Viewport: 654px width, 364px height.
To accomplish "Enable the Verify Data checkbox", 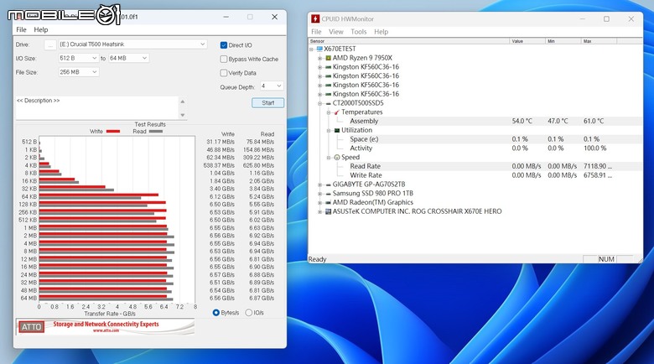I will [224, 73].
